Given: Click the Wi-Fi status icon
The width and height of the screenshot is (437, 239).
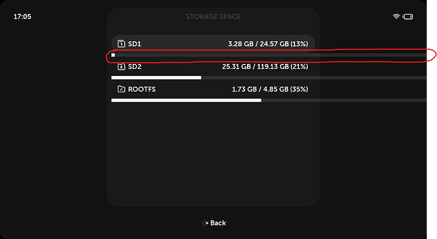Looking at the screenshot, I should 396,16.
